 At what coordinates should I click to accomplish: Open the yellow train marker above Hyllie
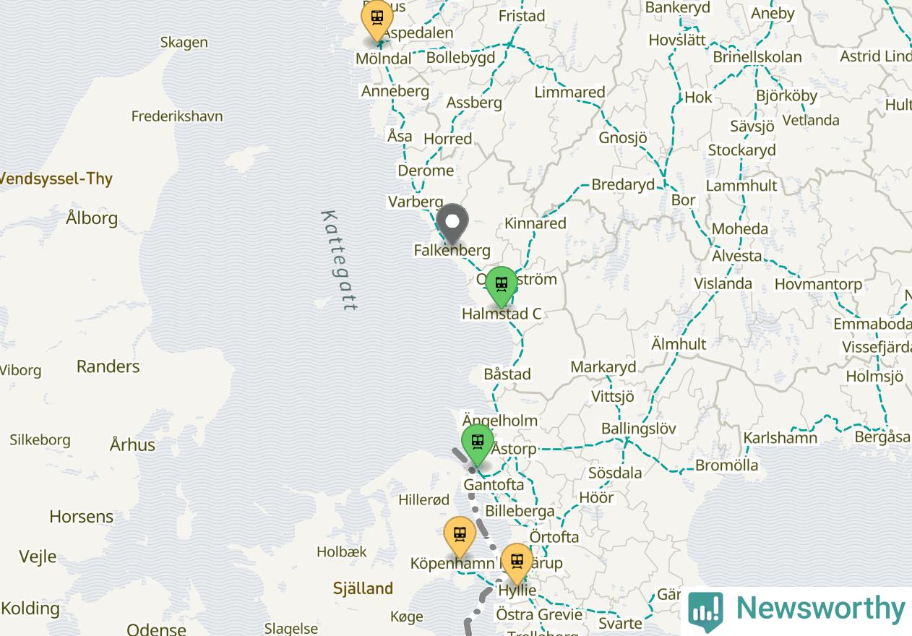pyautogui.click(x=517, y=564)
